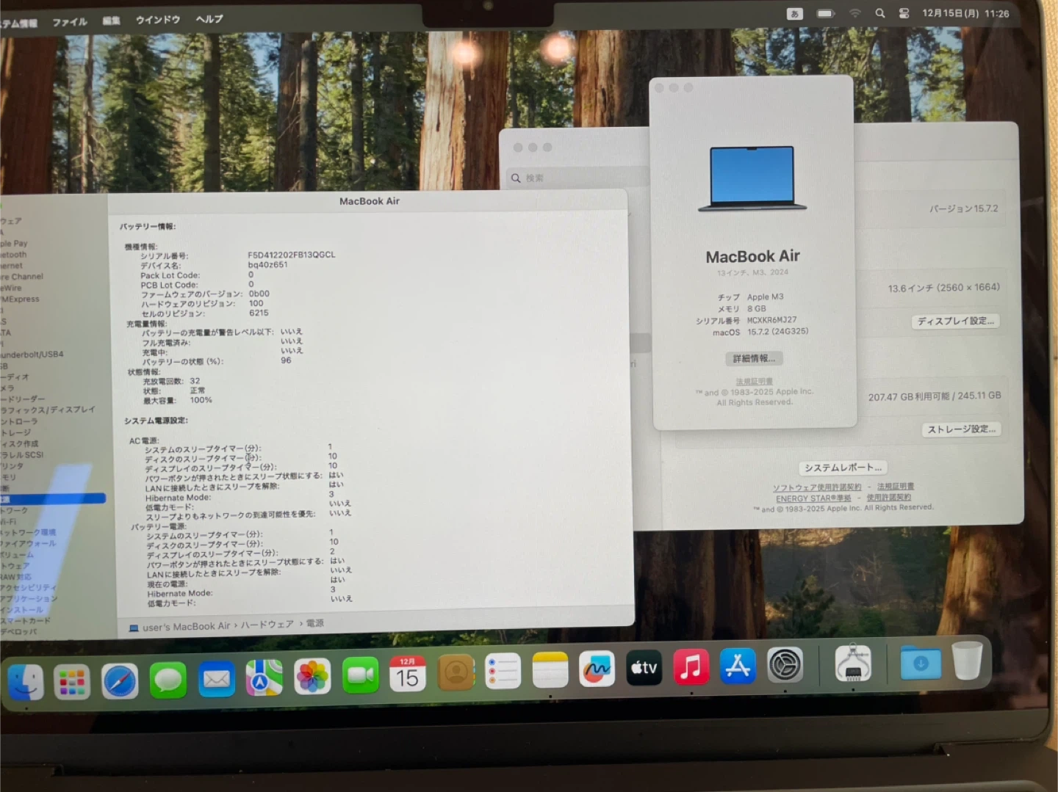The width and height of the screenshot is (1058, 792).
Task: Open Finder from the Dock
Action: click(26, 682)
